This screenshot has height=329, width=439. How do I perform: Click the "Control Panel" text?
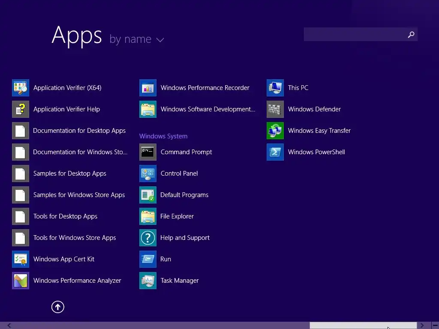tap(179, 173)
